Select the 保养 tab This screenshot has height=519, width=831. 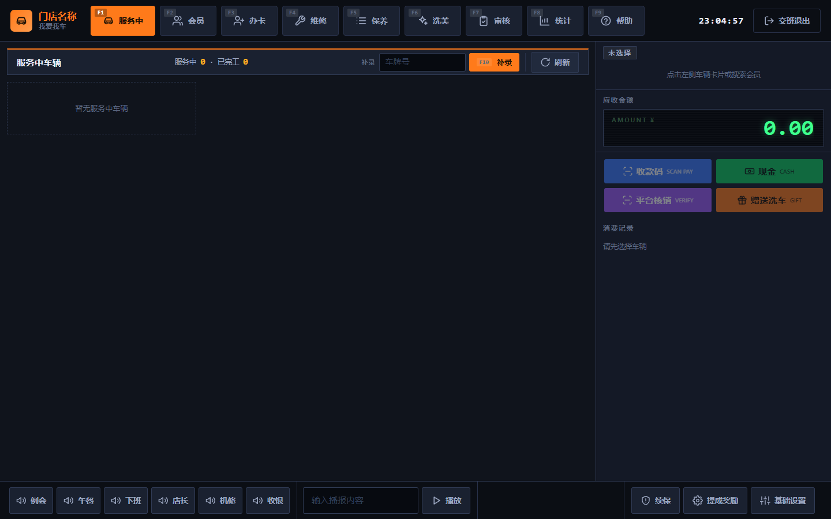372,21
